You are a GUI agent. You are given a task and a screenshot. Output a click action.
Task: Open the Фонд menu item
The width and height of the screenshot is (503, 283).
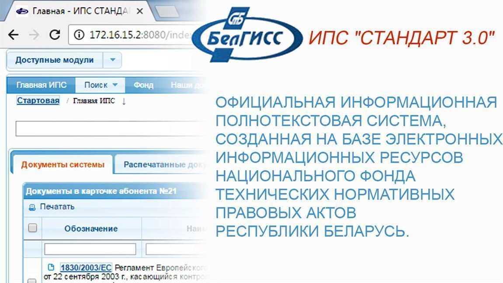[x=143, y=85]
